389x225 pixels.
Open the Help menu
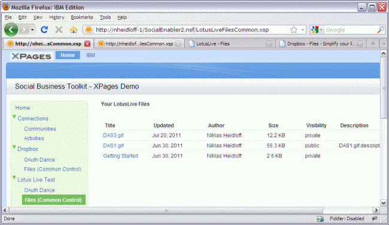coord(122,17)
